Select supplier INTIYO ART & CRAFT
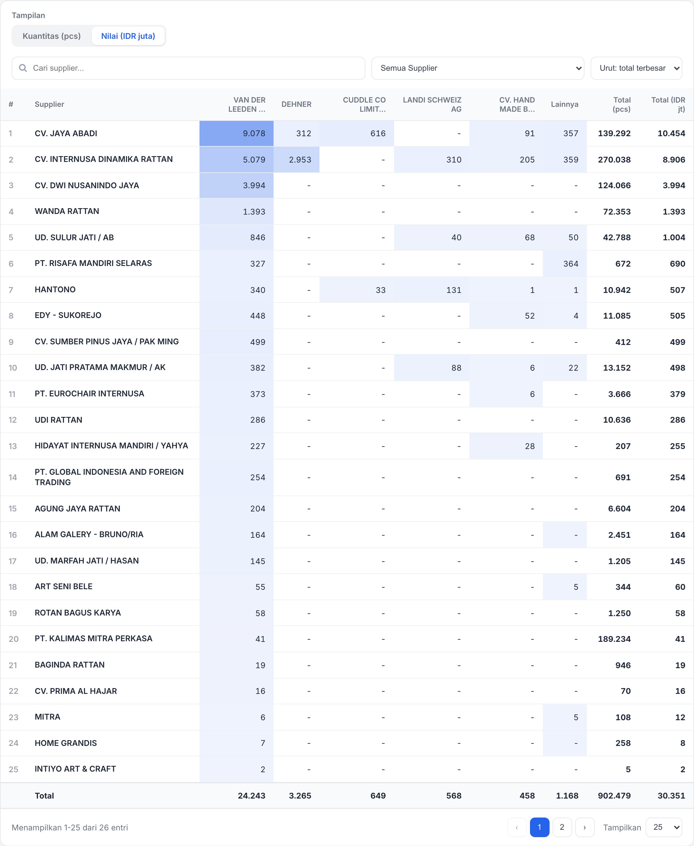The width and height of the screenshot is (694, 846). pos(75,769)
